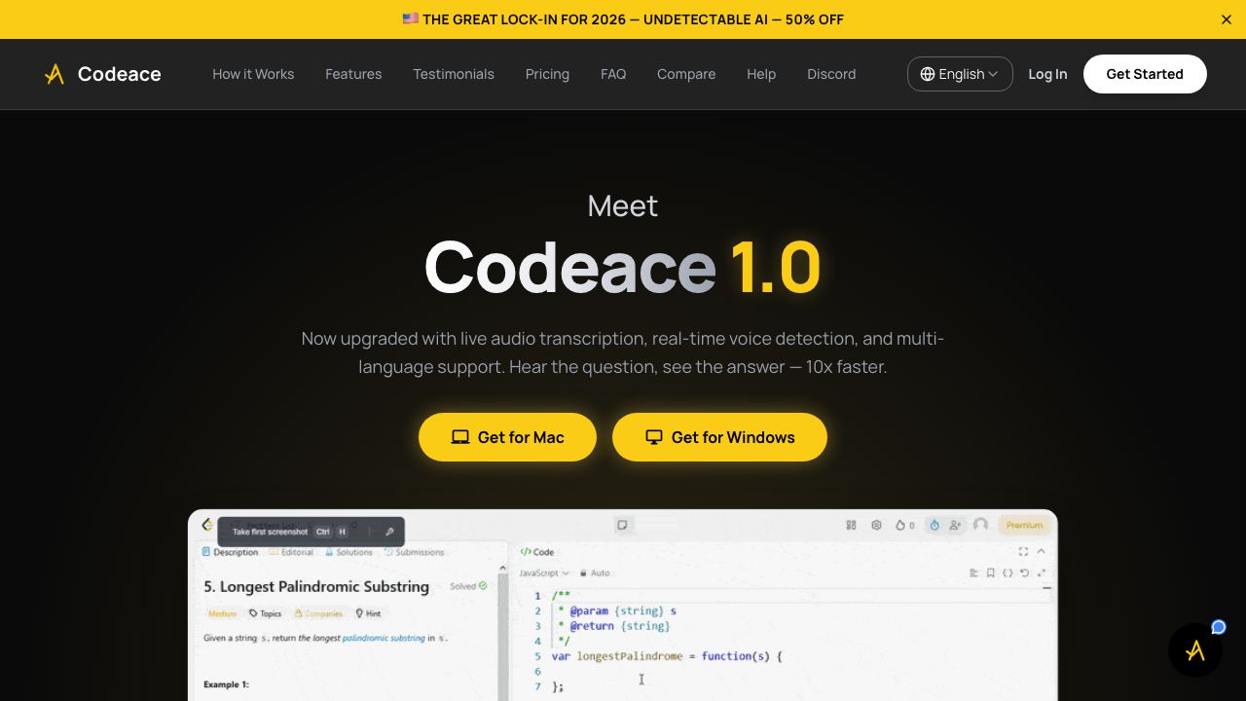Open the settings gear in demo toolbar

point(876,525)
